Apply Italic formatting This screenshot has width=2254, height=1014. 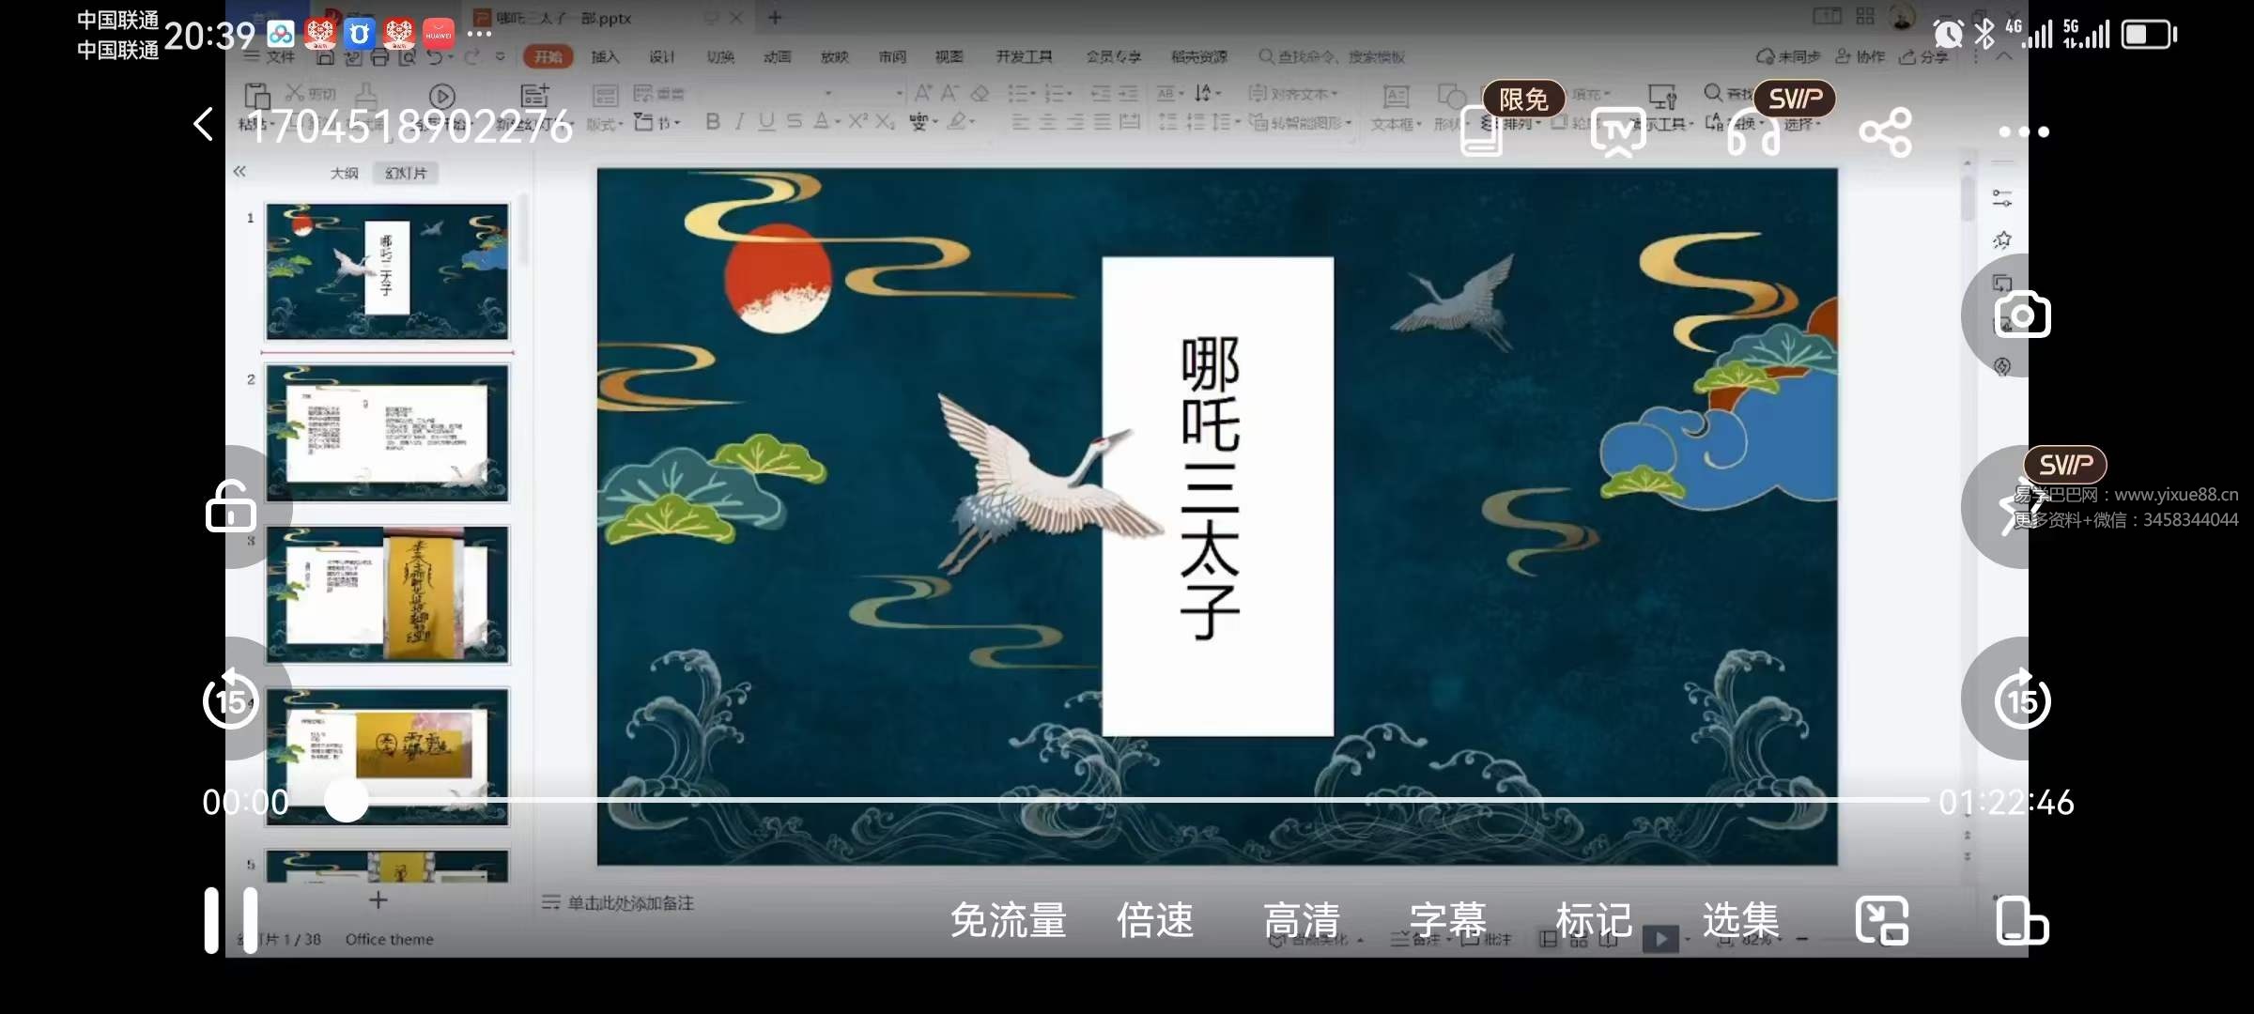[740, 122]
